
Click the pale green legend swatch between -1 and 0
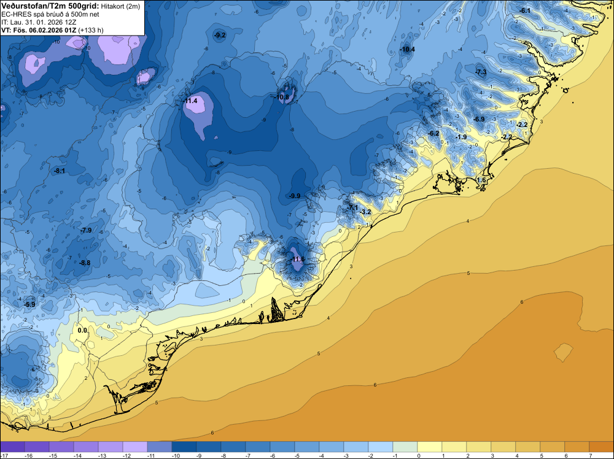pos(405,447)
